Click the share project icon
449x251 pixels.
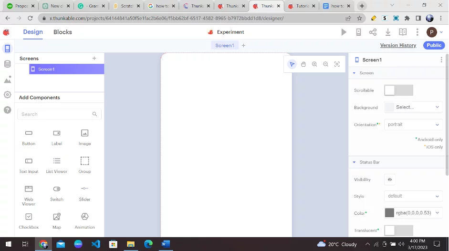pyautogui.click(x=373, y=32)
